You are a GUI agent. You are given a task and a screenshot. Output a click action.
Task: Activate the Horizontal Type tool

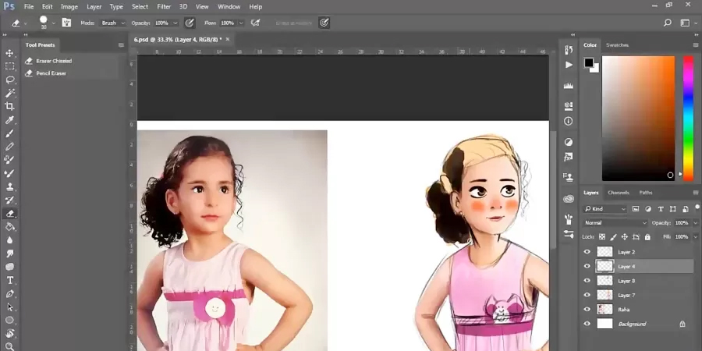tap(10, 280)
